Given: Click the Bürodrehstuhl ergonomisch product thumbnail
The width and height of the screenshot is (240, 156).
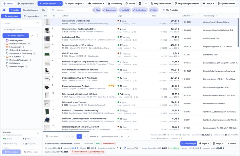Looking at the screenshot, I should [x=47, y=71].
